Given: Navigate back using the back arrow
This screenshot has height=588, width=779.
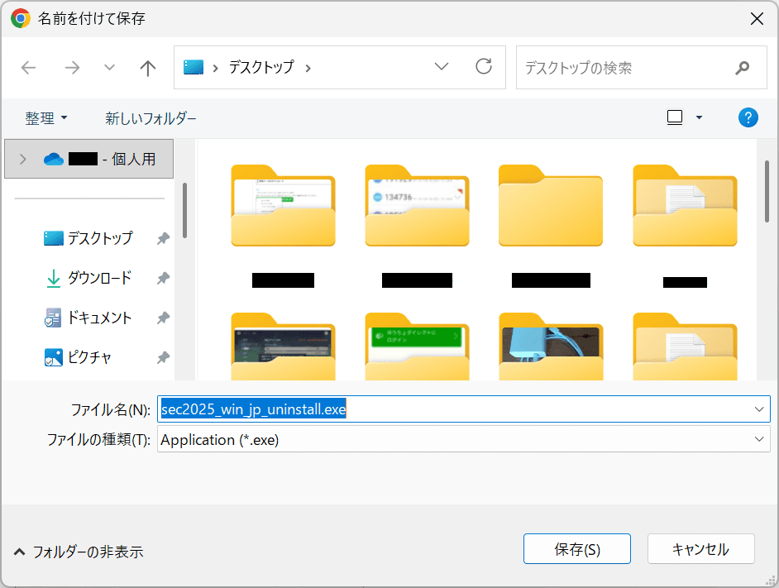Looking at the screenshot, I should pyautogui.click(x=28, y=68).
